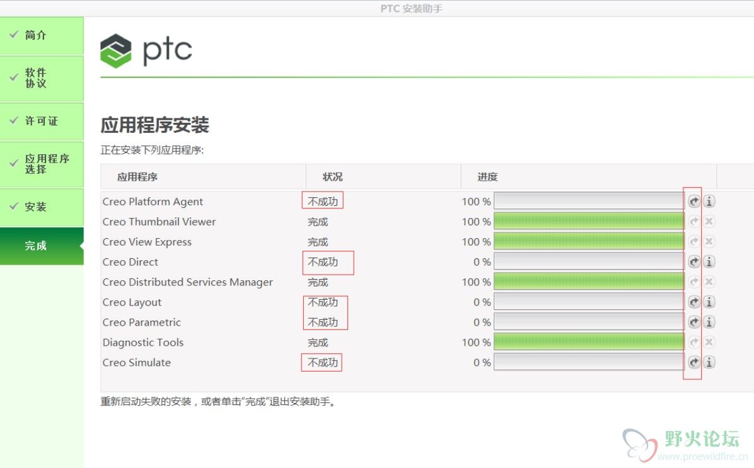Select the Creo Simulate row name

137,363
